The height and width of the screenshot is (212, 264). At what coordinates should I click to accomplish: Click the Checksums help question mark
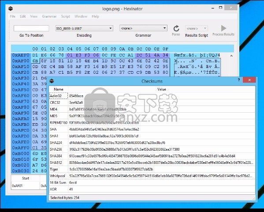click(x=239, y=80)
